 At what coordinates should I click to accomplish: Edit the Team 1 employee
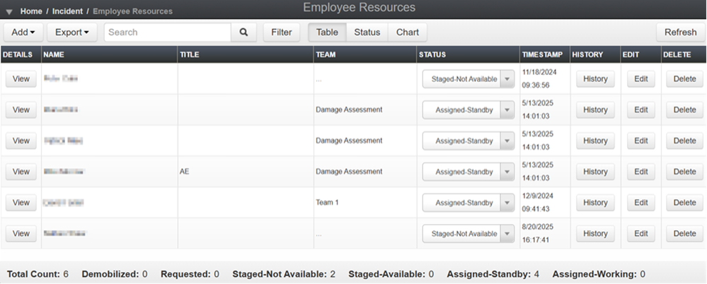tap(640, 203)
